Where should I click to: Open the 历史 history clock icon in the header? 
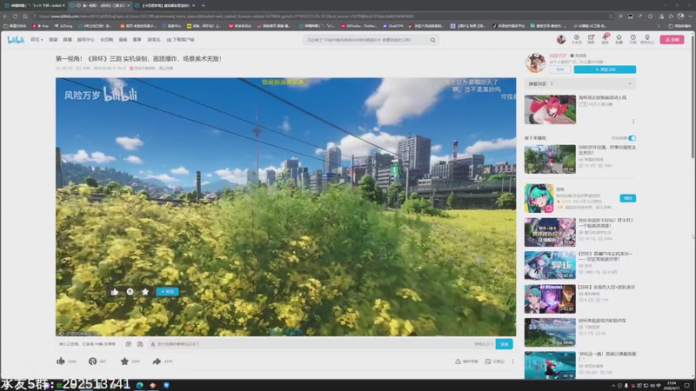coord(633,39)
